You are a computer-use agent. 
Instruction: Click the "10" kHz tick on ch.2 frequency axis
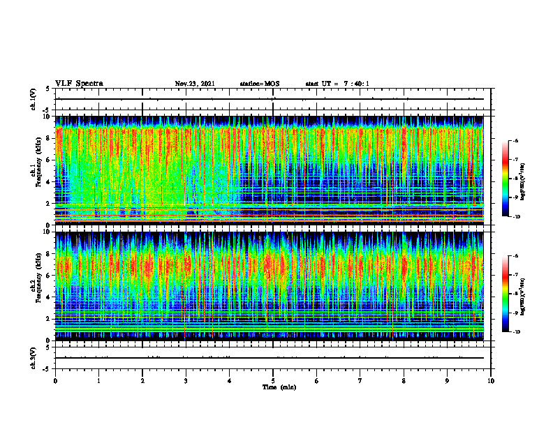pos(47,232)
